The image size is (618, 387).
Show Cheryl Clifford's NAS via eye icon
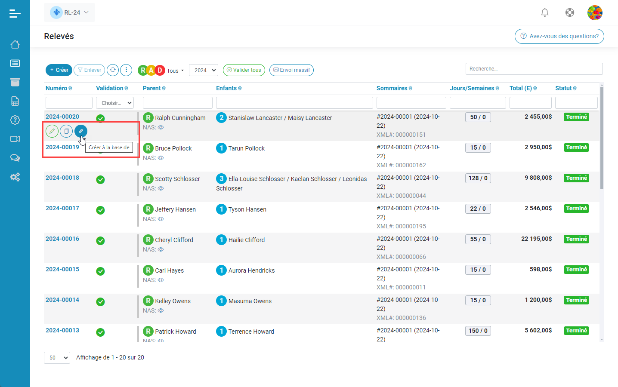pos(161,249)
